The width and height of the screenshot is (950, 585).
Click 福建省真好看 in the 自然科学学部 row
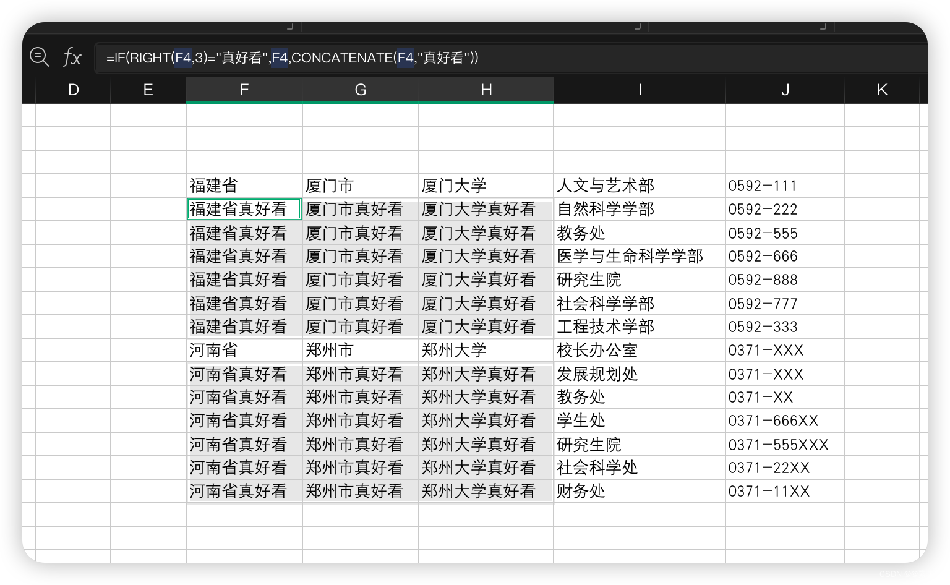244,209
